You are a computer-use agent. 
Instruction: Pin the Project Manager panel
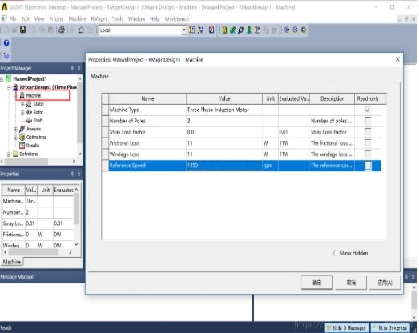coord(72,68)
